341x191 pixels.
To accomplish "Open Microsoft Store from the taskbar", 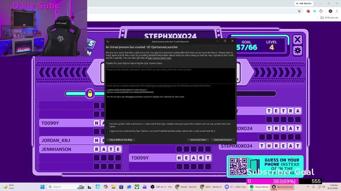I will point(121,187).
